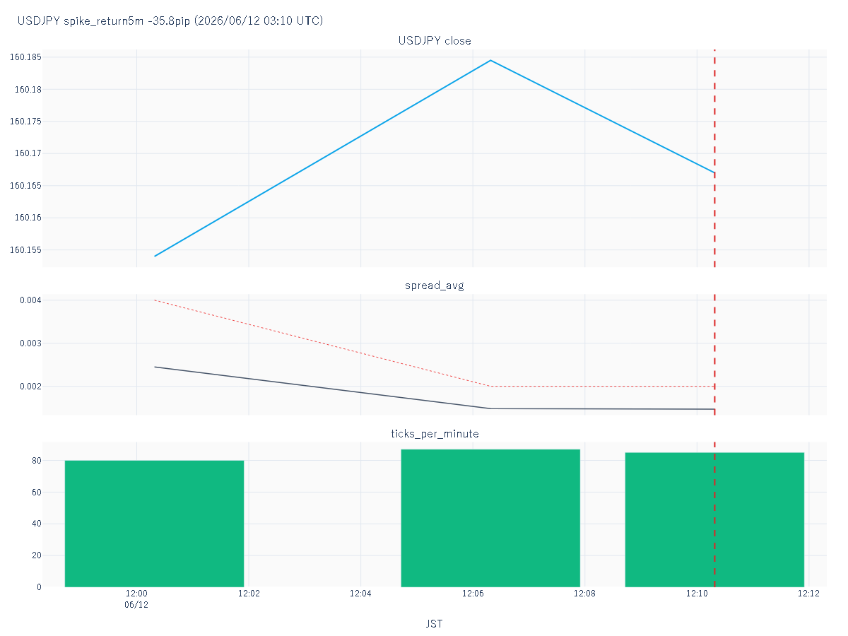Image resolution: width=848 pixels, height=636 pixels.
Task: Click the "USDJPY close" subplot title
Action: 435,40
